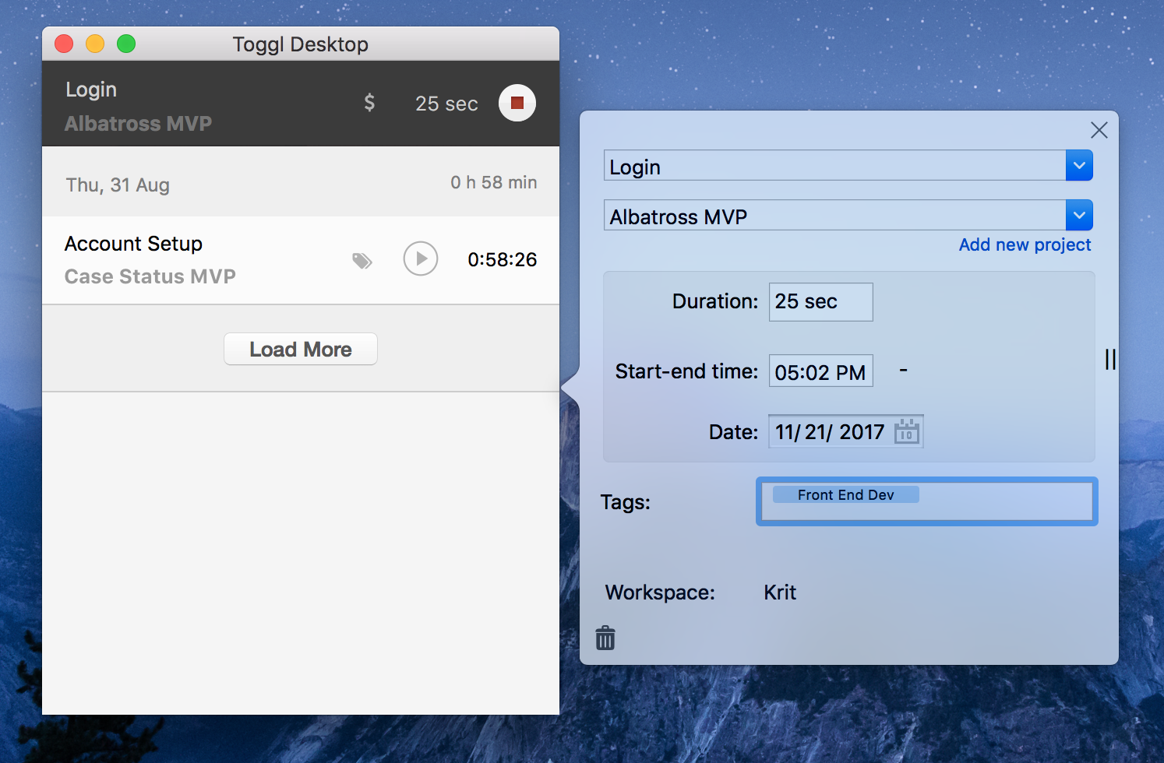Continue the Account Setup time entry
Screen dimensions: 1164x763
[x=421, y=258]
